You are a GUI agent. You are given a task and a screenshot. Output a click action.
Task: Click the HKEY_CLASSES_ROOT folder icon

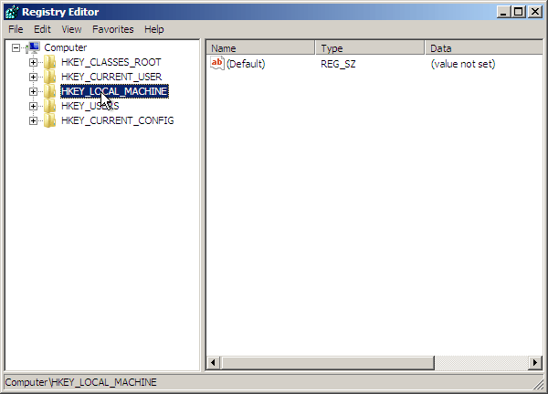tap(49, 62)
